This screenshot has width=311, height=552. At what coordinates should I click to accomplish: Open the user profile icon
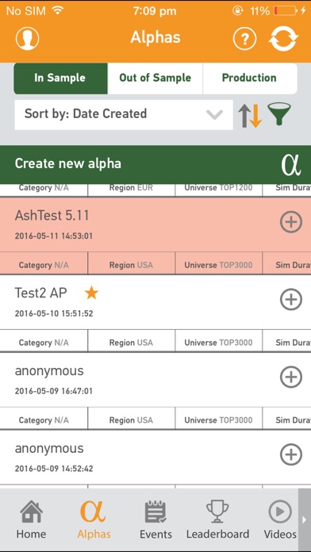point(27,38)
